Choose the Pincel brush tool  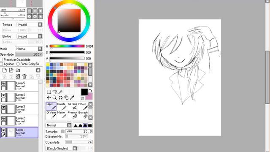point(83,106)
